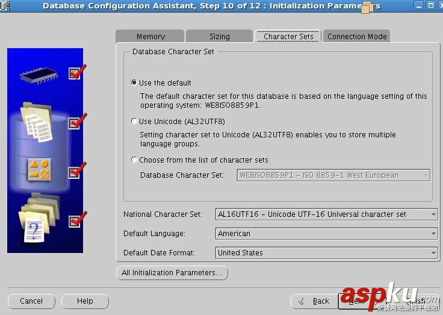Click the memory chip icon

tap(39, 75)
